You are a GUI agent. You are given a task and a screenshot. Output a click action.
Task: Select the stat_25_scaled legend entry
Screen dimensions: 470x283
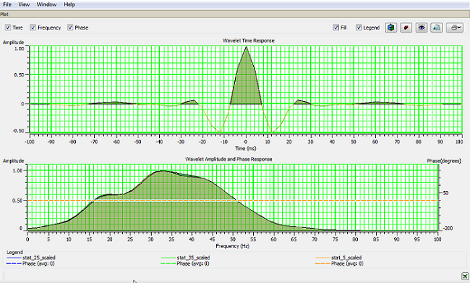click(x=39, y=258)
